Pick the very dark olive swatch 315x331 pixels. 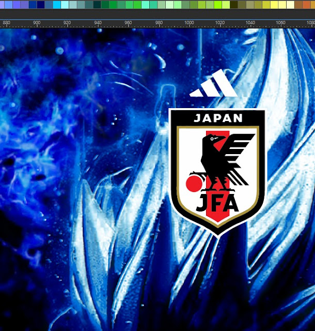(x=234, y=5)
